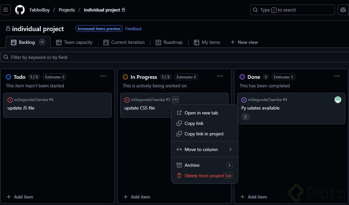Open Done column three-dot menu
This screenshot has height=205, width=349.
point(337,76)
